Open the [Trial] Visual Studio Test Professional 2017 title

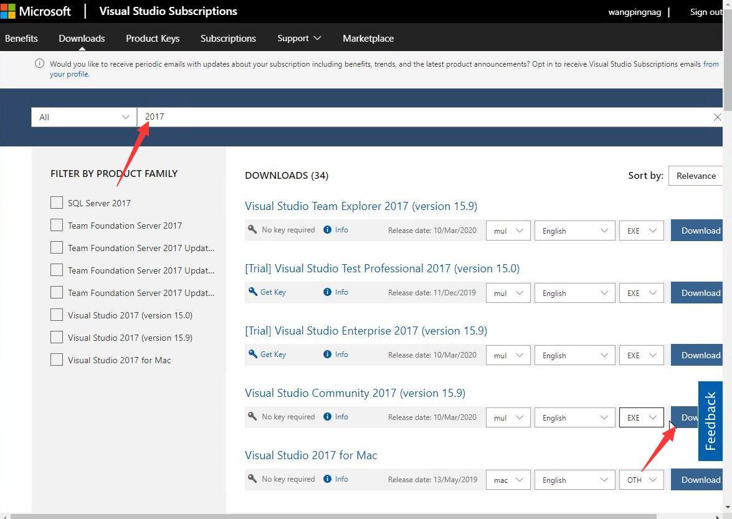(x=382, y=269)
